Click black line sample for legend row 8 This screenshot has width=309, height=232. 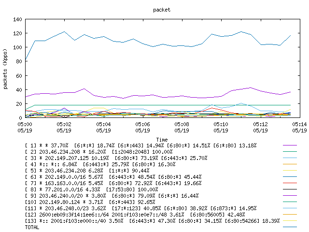coord(290,189)
